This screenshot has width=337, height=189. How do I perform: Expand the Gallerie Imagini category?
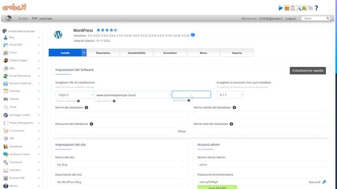(39, 61)
